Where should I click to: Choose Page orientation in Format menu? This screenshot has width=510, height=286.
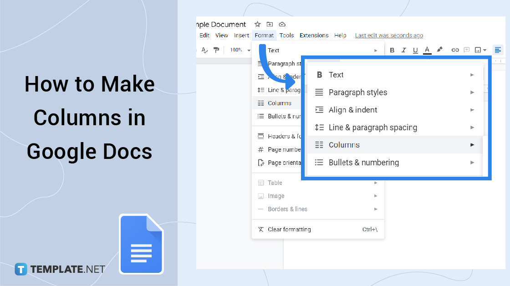click(277, 163)
